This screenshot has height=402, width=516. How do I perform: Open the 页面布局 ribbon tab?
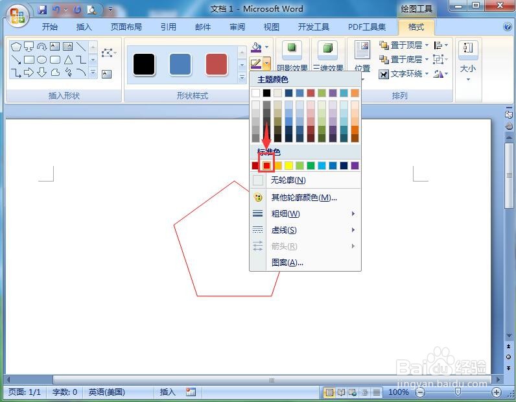click(x=126, y=27)
